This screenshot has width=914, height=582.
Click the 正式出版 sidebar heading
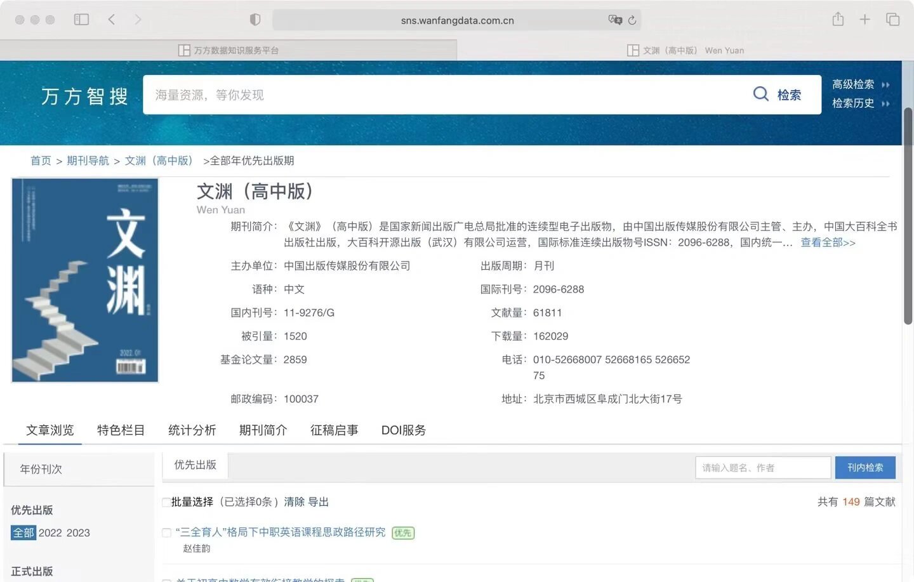pyautogui.click(x=32, y=571)
